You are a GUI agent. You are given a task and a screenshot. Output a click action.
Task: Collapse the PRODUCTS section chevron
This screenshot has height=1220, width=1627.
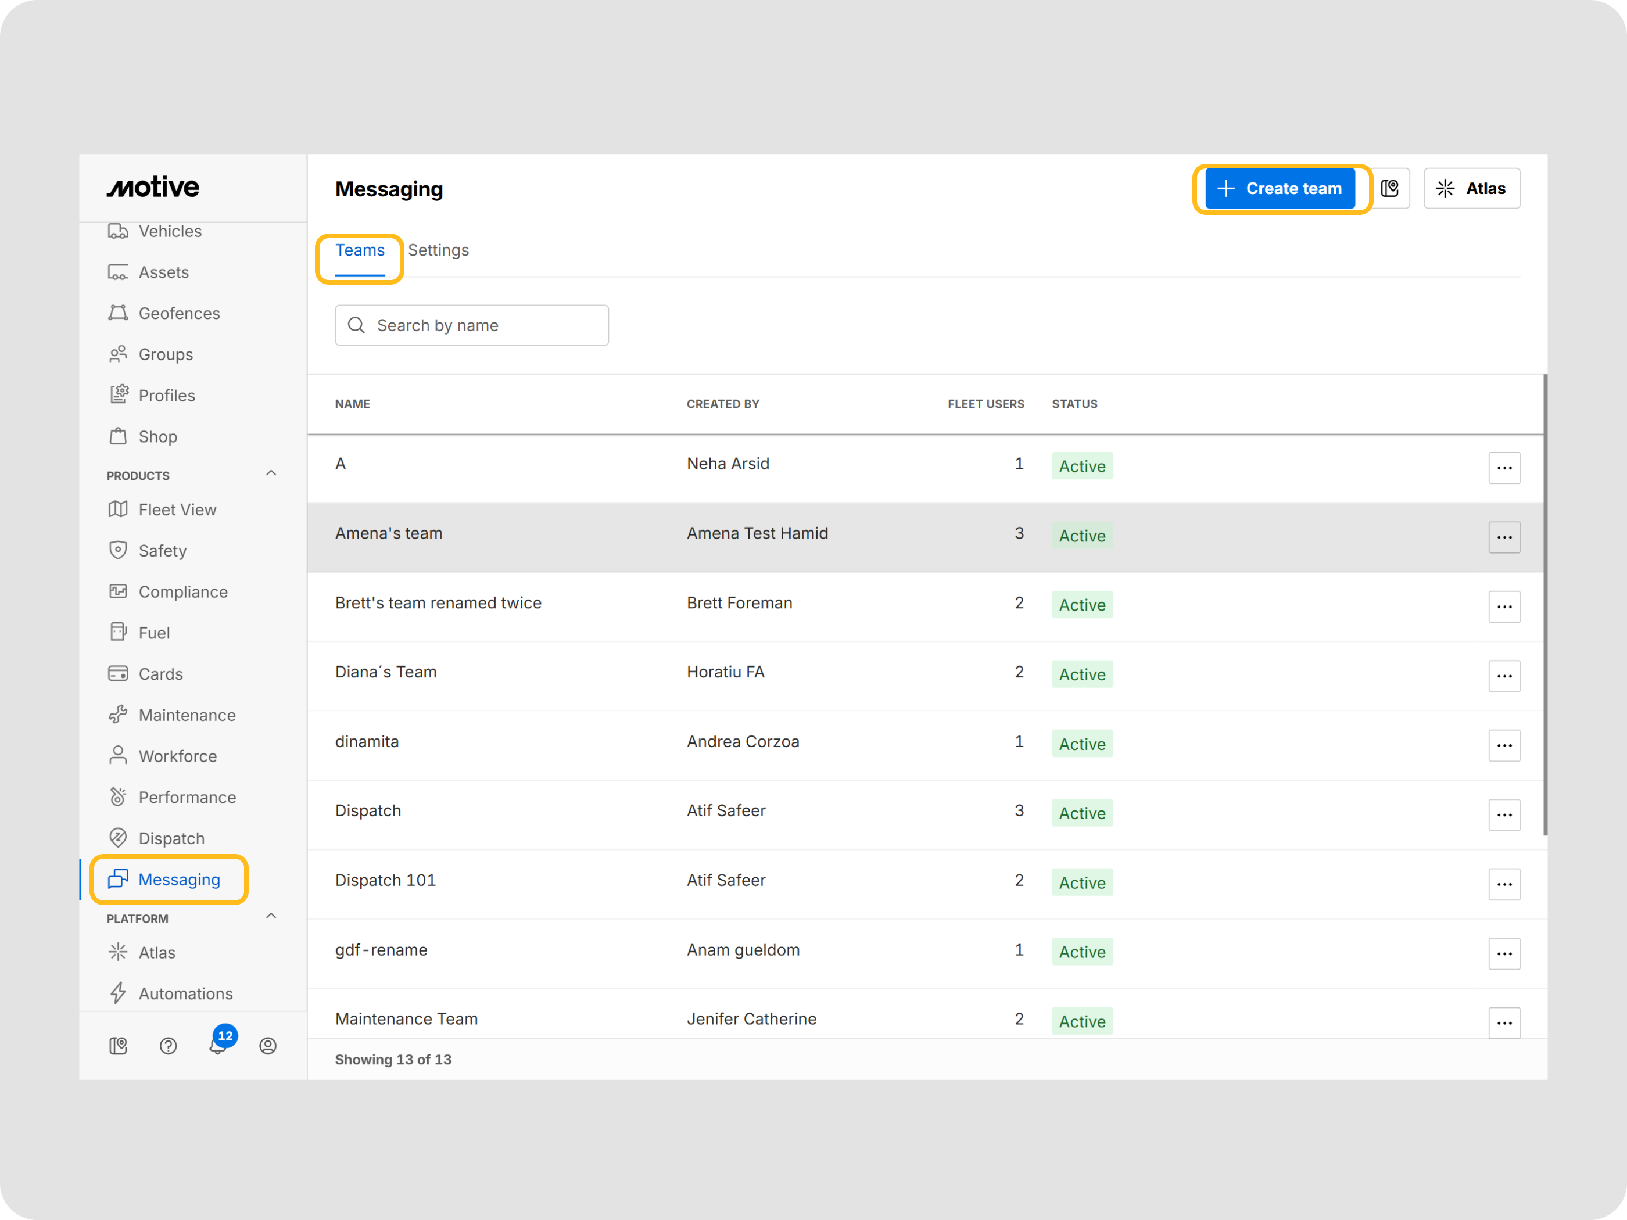pos(271,473)
